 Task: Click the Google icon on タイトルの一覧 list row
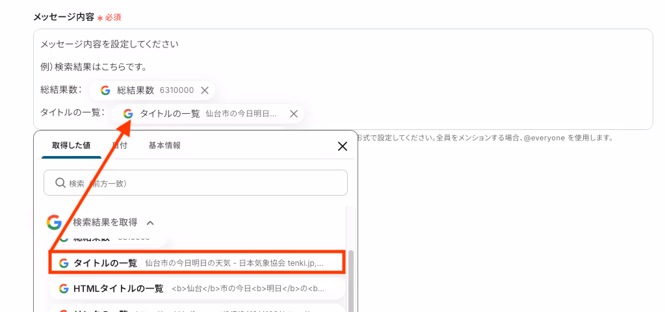(64, 263)
